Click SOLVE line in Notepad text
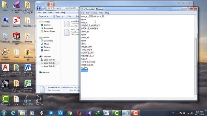This screenshot has height=116, width=207. [85, 68]
